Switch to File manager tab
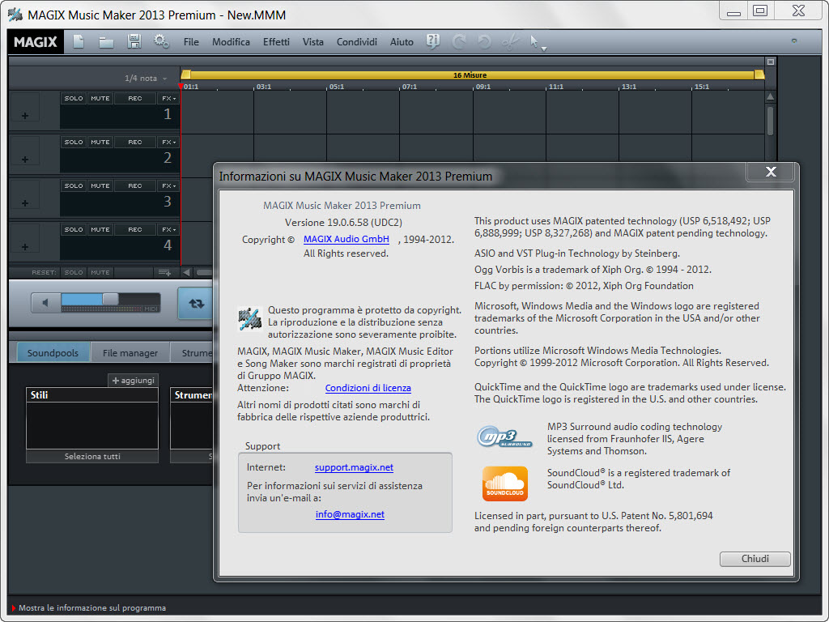829x622 pixels. 130,353
